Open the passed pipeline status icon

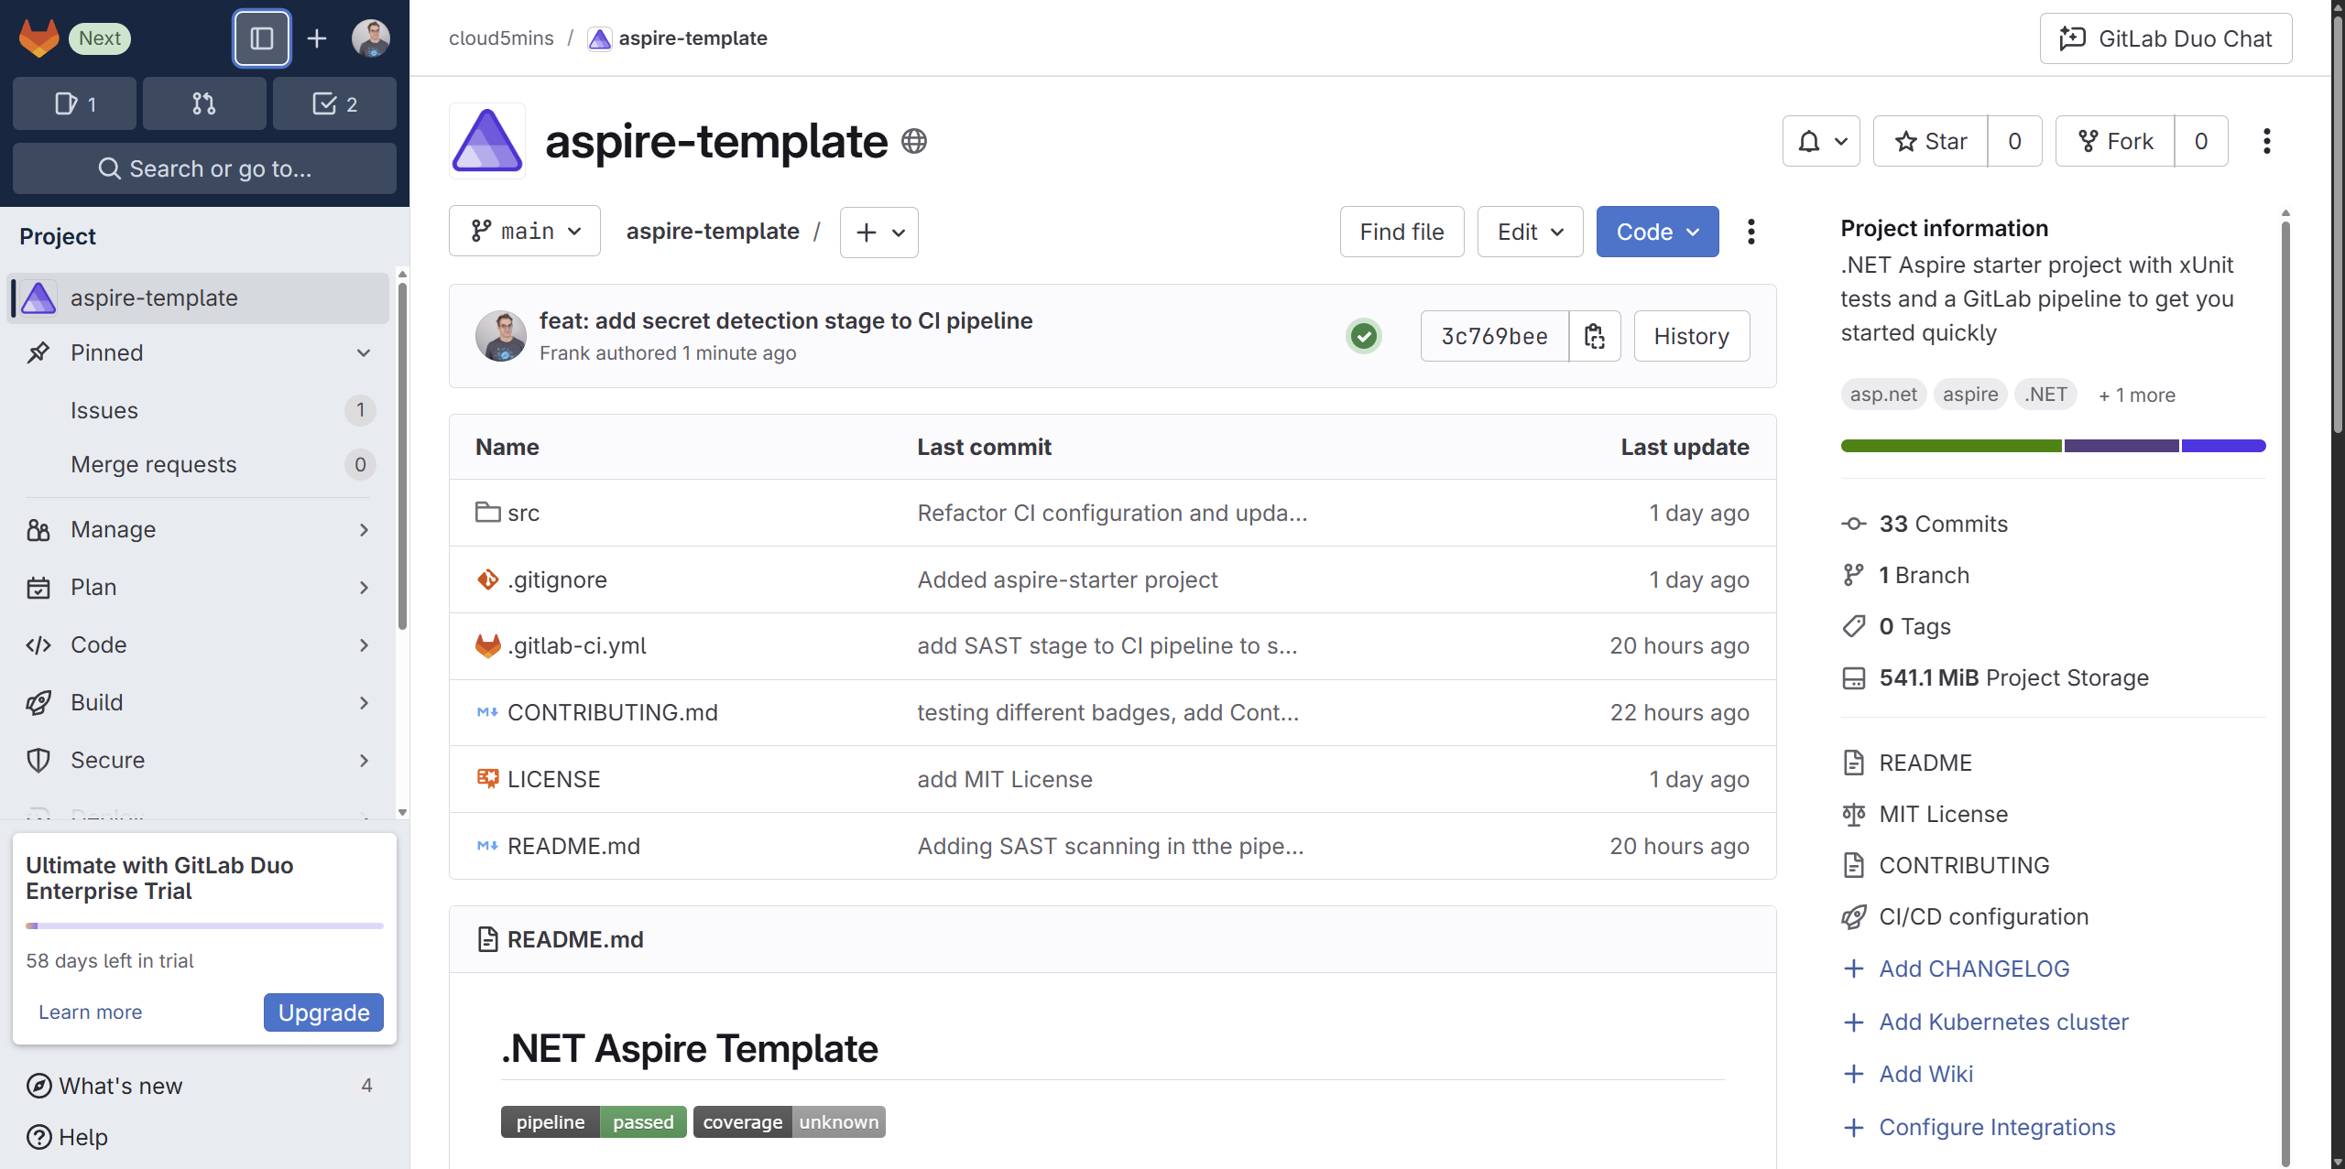pos(1364,336)
